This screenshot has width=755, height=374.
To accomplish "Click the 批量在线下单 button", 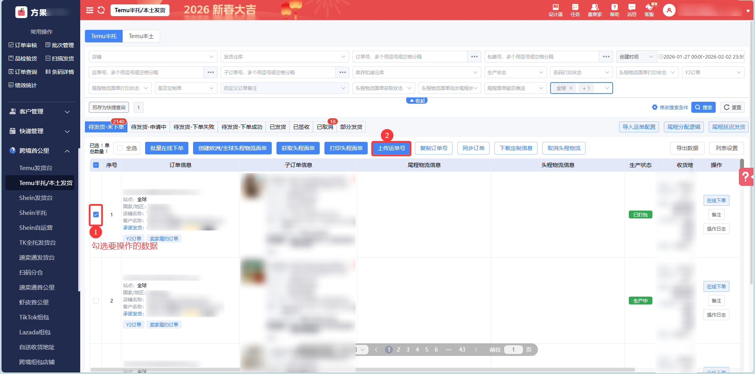I will [167, 148].
